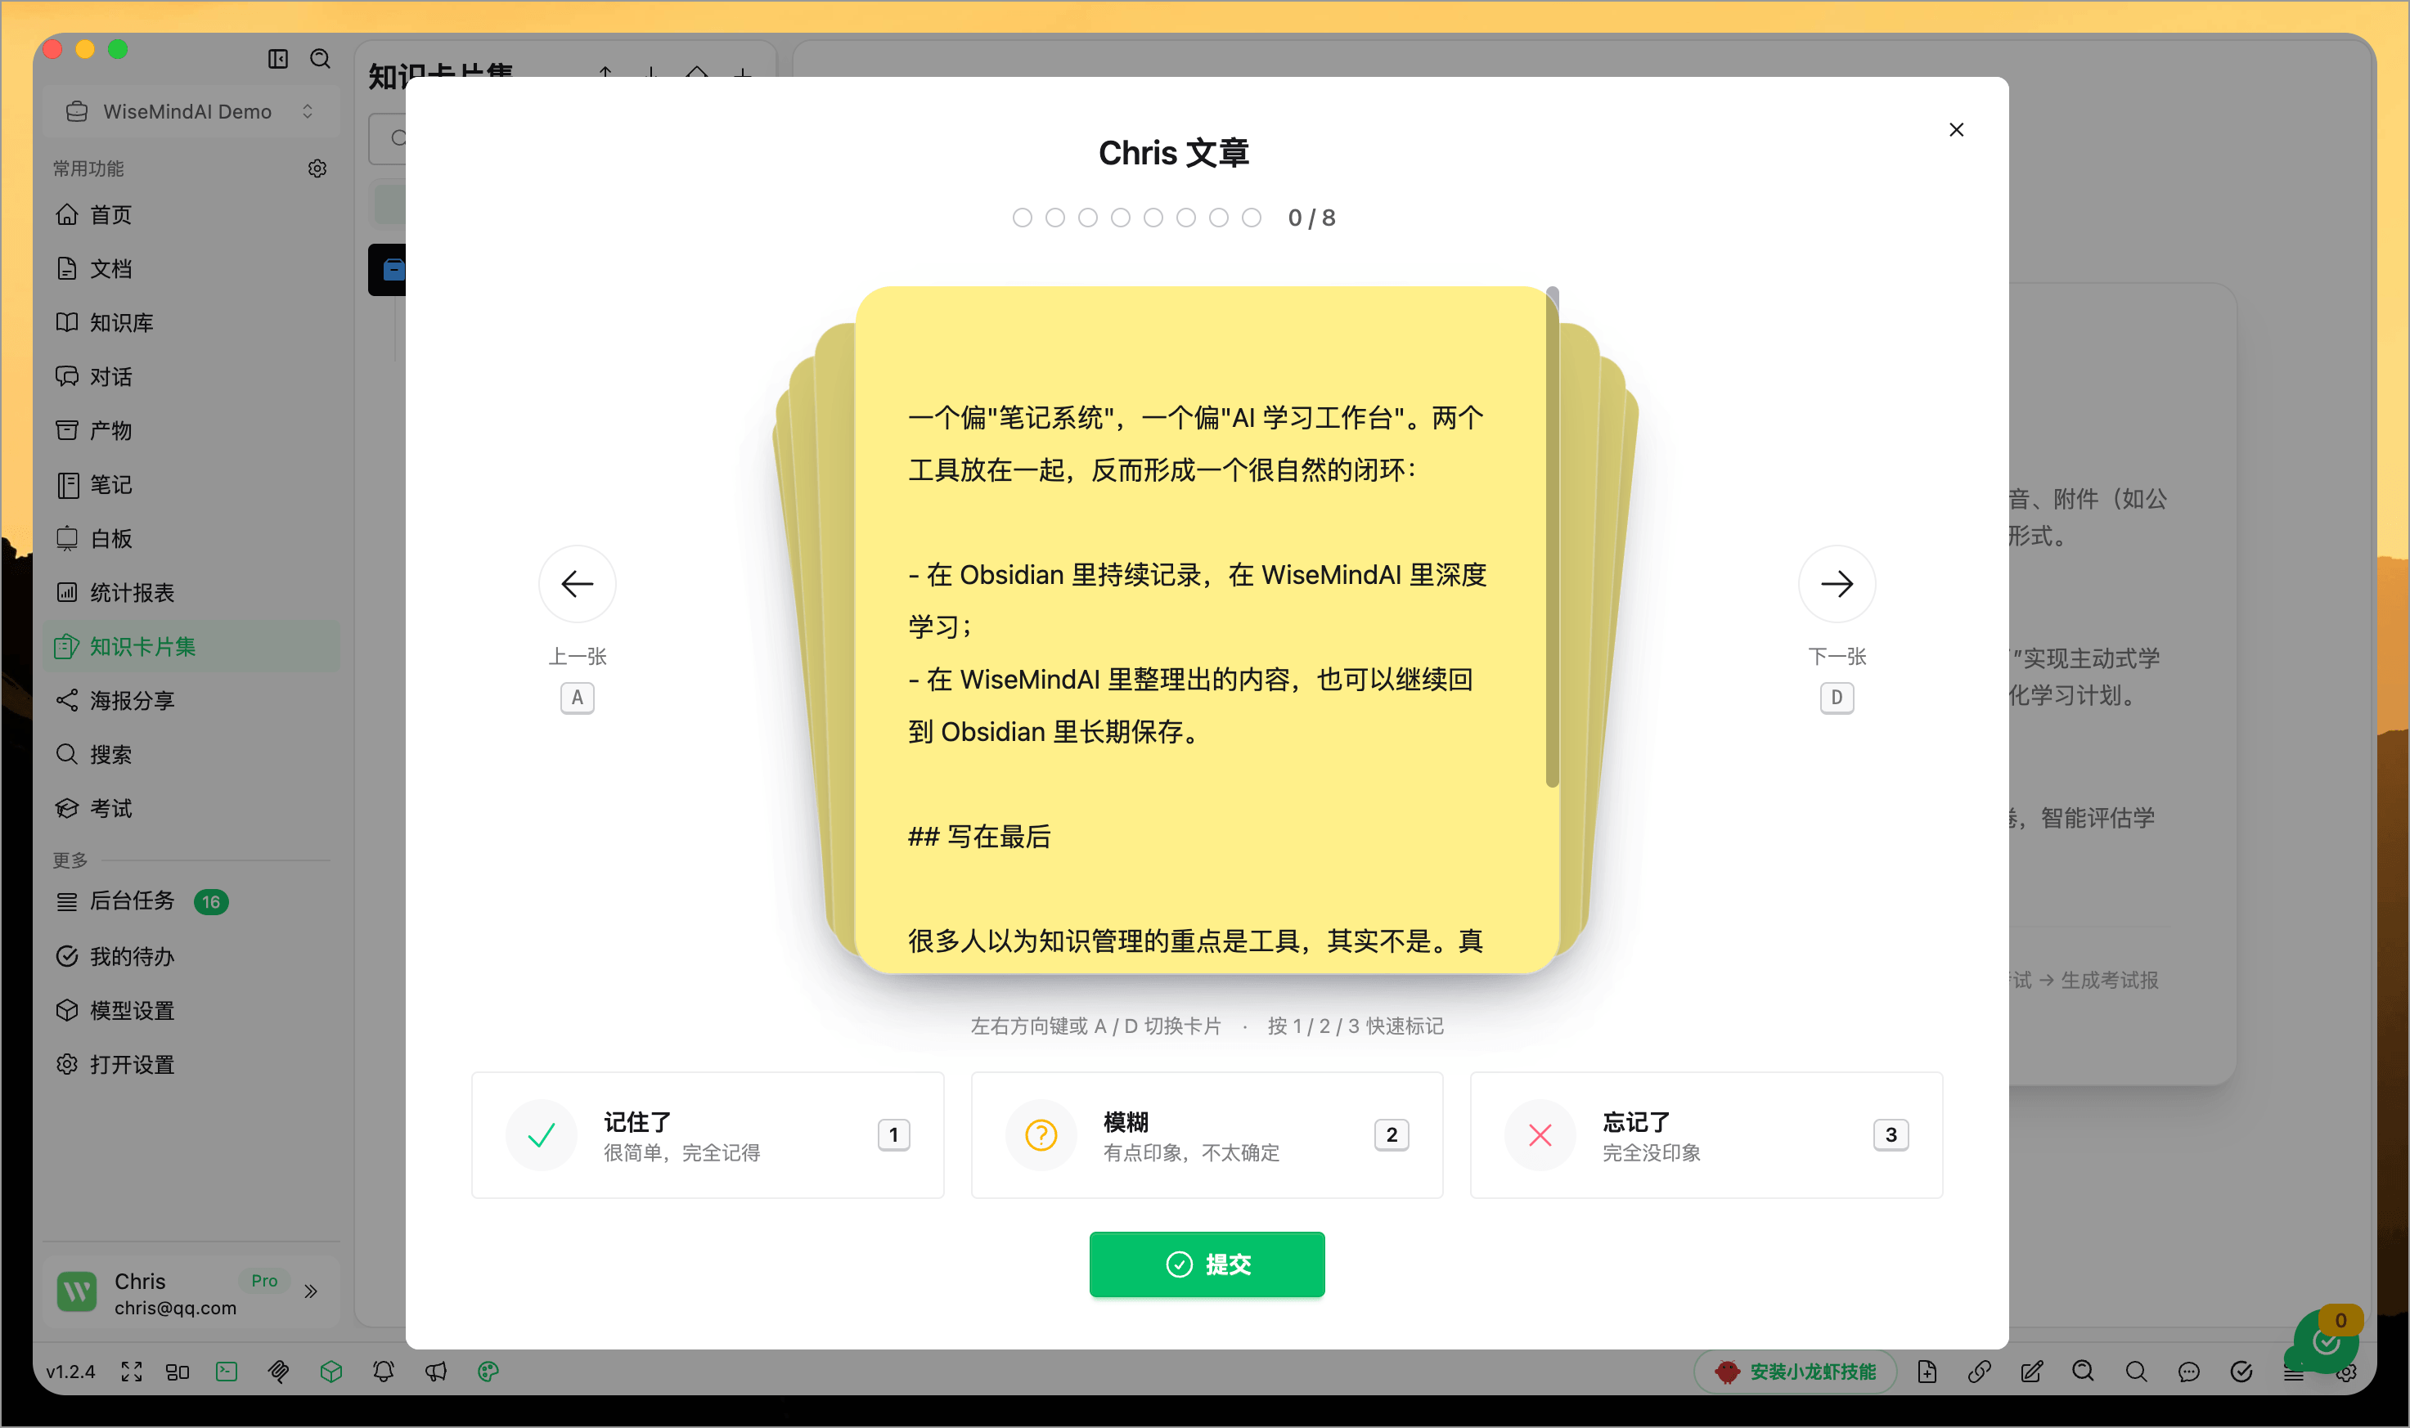Open the terminal icon in the status bar
The width and height of the screenshot is (2410, 1428).
(x=227, y=1372)
